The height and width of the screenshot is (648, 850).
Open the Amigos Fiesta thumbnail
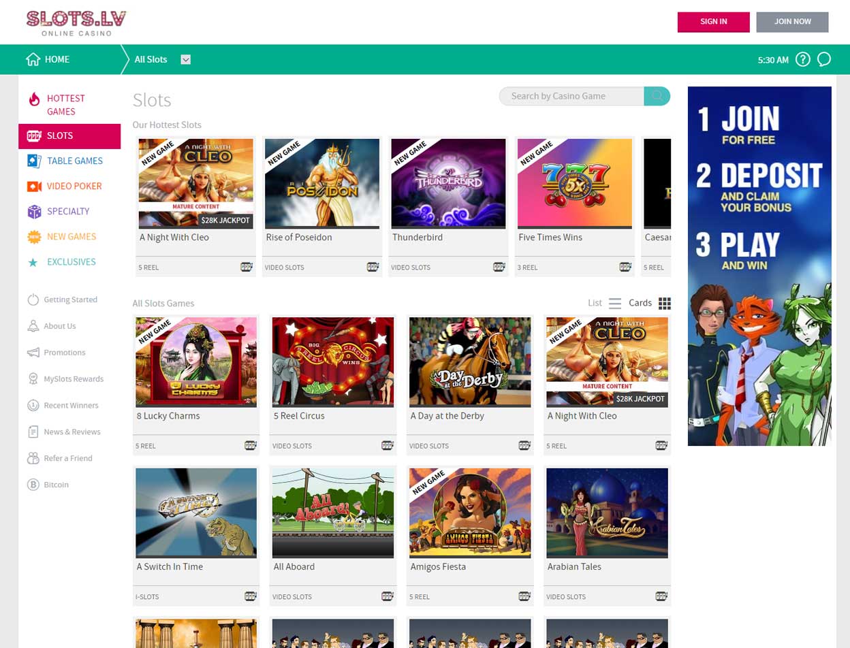(x=470, y=513)
